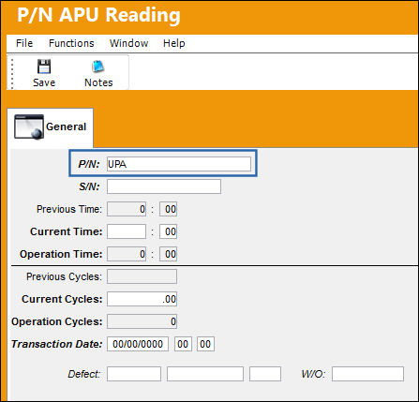The width and height of the screenshot is (419, 402).
Task: Open the Window menu
Action: click(128, 43)
